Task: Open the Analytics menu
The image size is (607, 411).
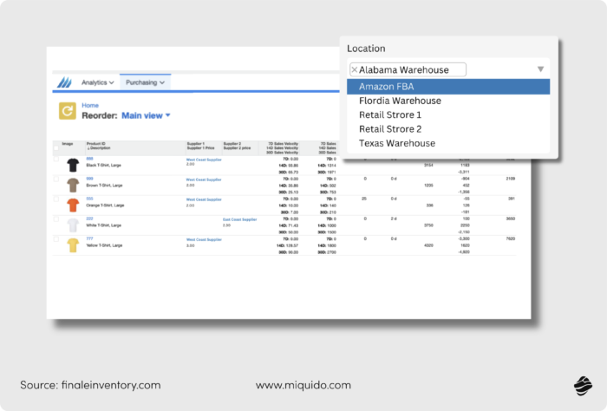Action: coord(97,82)
